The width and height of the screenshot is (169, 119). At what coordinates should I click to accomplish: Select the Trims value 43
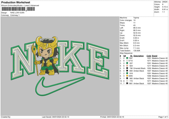[x=134, y=25]
